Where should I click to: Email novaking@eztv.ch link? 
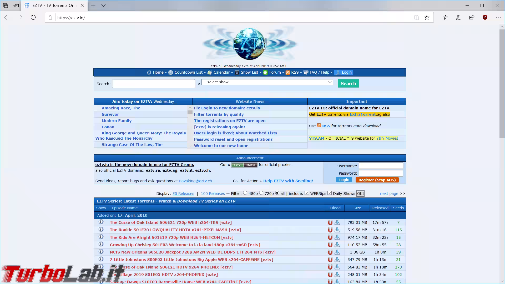click(195, 181)
